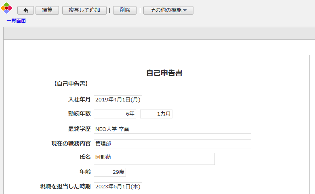The height and width of the screenshot is (194, 315).
Task: Click the 勤続年数 field showing 1カ月
Action: click(156, 114)
